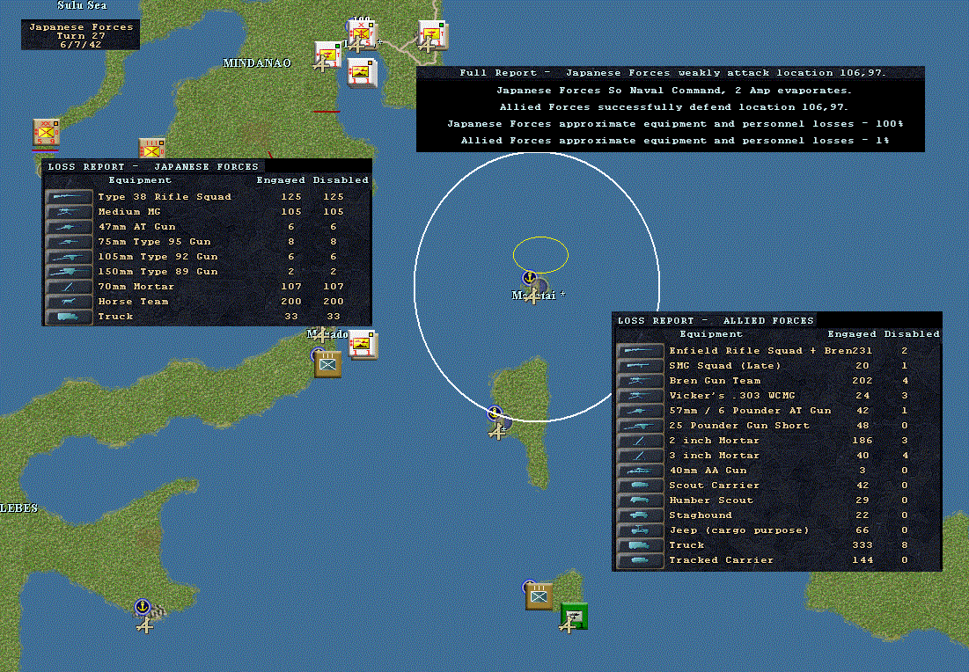This screenshot has height=672, width=969.
Task: Select the 47mm AT Gun icon
Action: [x=70, y=227]
